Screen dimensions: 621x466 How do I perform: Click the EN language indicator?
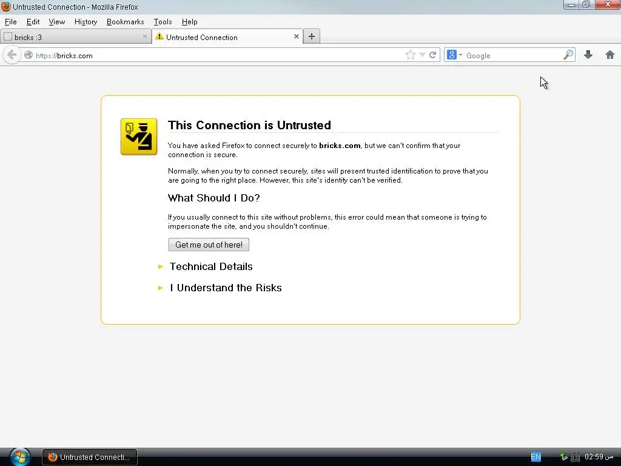tap(535, 457)
